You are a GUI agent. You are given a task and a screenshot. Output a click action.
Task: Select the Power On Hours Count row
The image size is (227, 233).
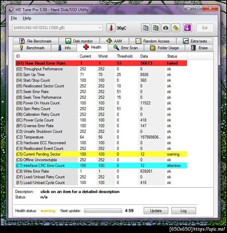tap(101, 103)
